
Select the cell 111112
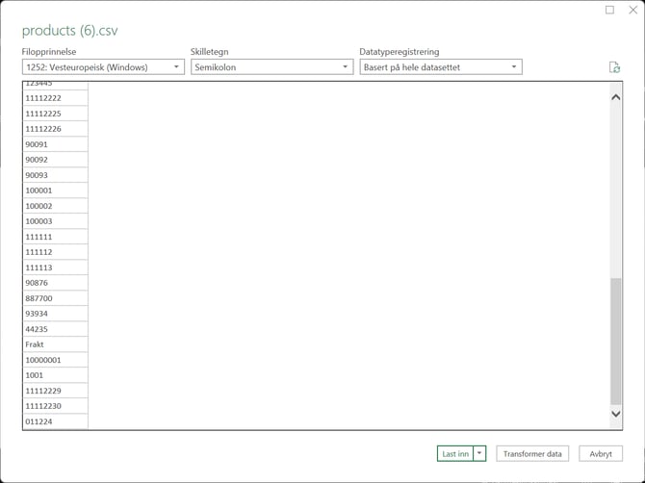click(x=56, y=252)
